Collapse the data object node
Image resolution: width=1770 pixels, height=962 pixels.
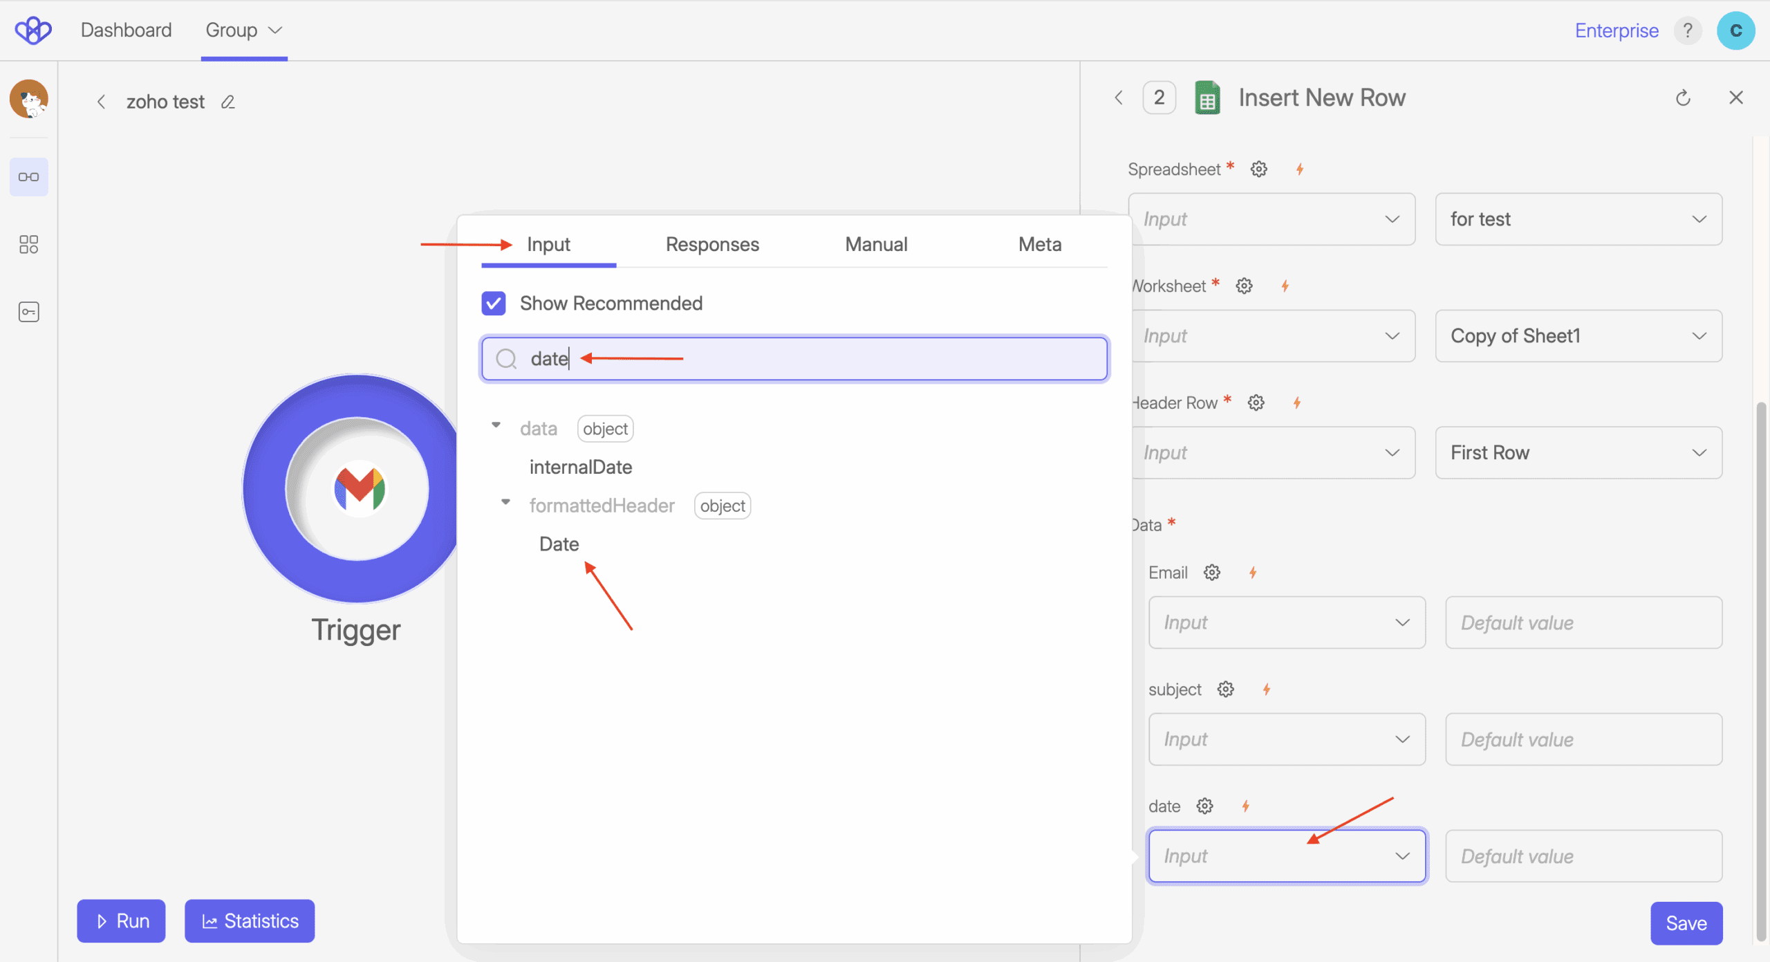click(496, 425)
